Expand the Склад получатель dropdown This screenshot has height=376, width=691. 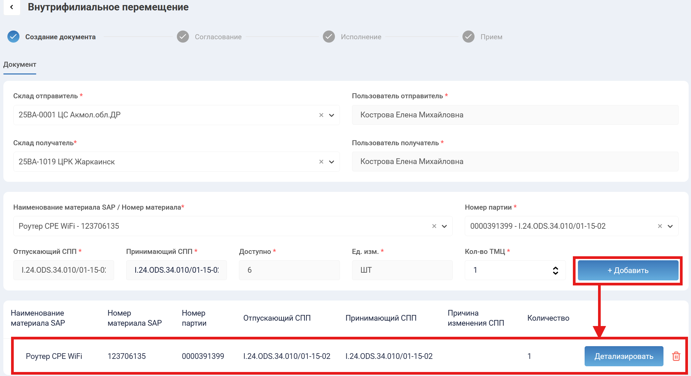coord(332,162)
